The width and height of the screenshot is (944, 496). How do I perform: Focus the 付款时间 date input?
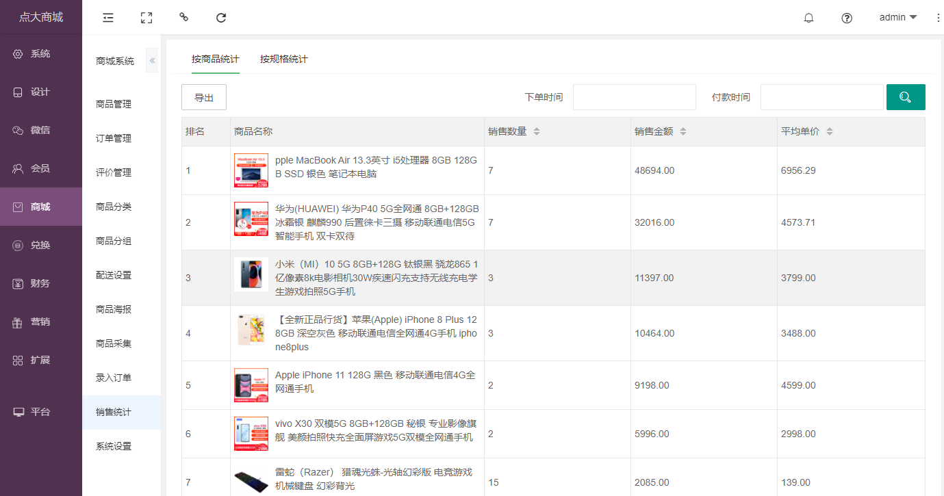(822, 97)
